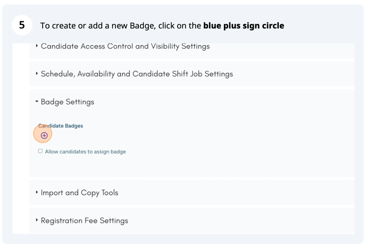Expand Registration Fee Settings triangle
The image size is (366, 246).
37,220
